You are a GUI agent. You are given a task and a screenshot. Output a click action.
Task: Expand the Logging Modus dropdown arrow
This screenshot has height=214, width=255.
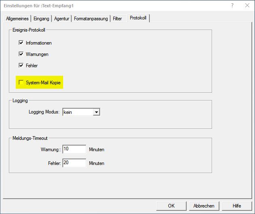96,112
